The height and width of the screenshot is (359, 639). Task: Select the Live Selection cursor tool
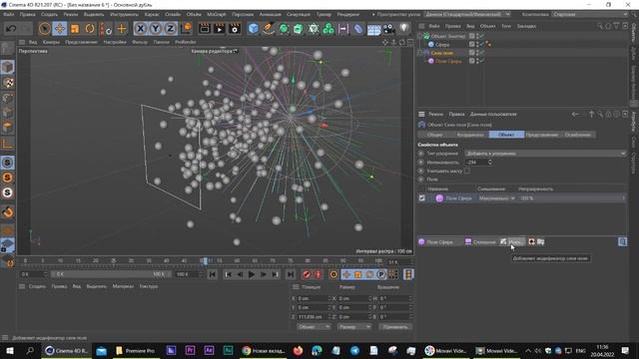pyautogui.click(x=44, y=29)
